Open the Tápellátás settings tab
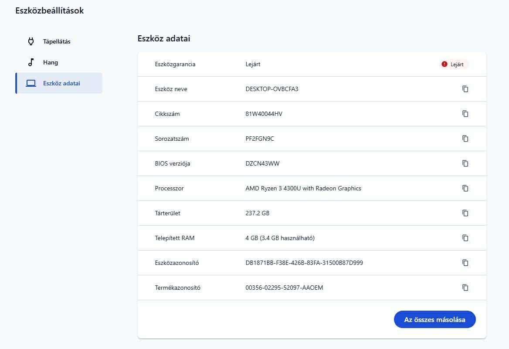Screen dimensions: 509x349 [x=57, y=42]
